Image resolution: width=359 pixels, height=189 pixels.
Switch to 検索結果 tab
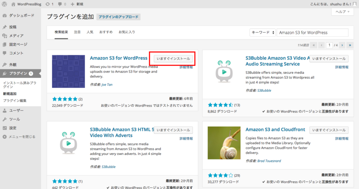click(x=61, y=32)
